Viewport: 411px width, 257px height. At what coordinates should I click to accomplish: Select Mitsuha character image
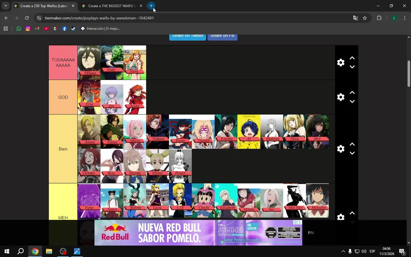[317, 201]
